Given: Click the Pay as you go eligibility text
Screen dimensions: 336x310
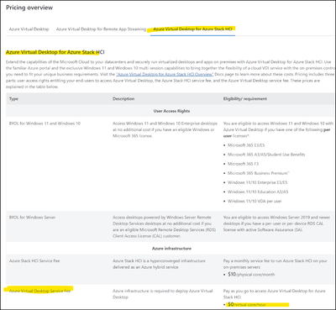Looking at the screenshot, I should 274,294.
